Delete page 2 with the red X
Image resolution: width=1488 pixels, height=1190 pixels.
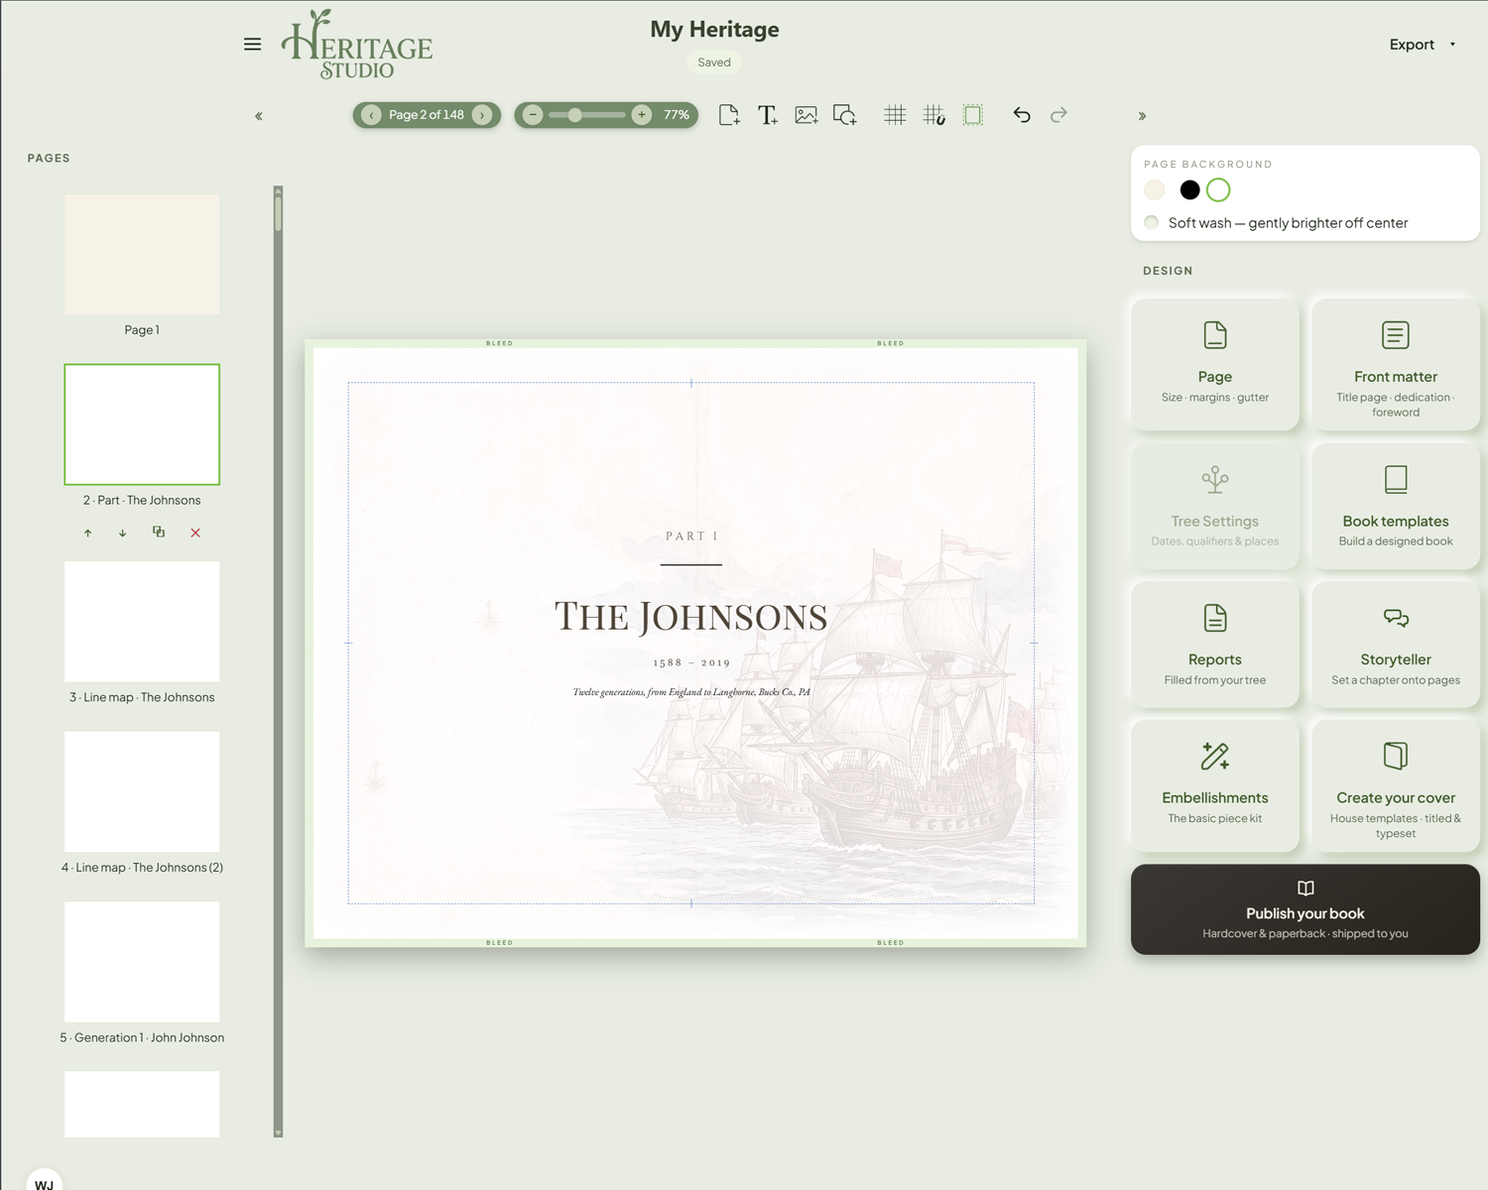[x=195, y=533]
